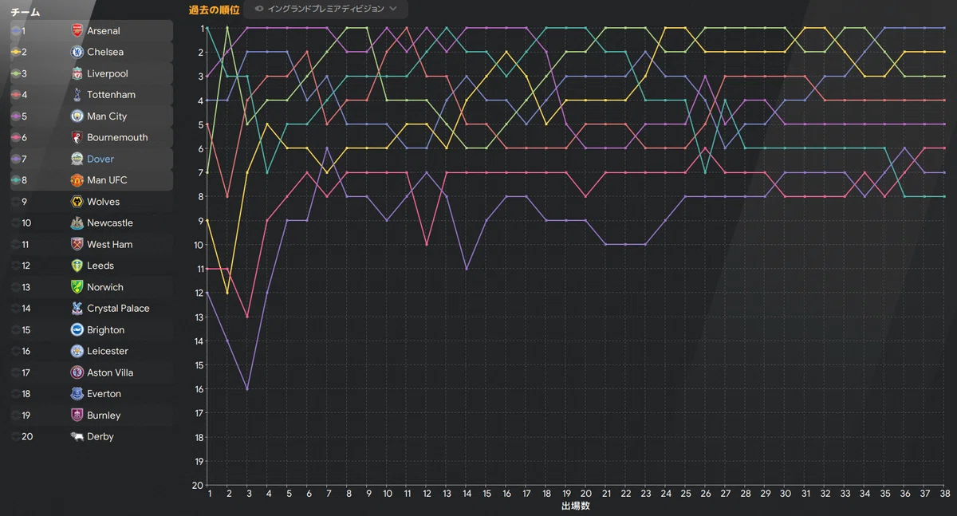
Task: Select the Newcastle team name
Action: pos(110,223)
